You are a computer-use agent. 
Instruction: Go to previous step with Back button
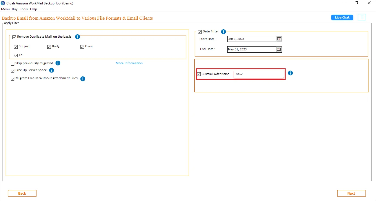tap(22, 193)
